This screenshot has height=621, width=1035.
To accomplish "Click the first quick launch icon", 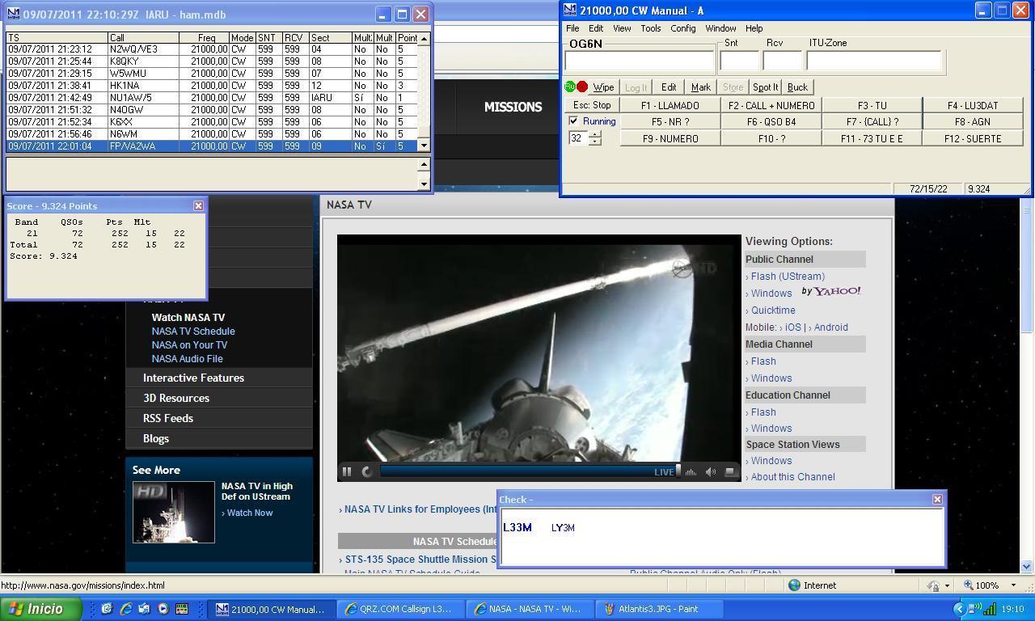I will click(106, 609).
